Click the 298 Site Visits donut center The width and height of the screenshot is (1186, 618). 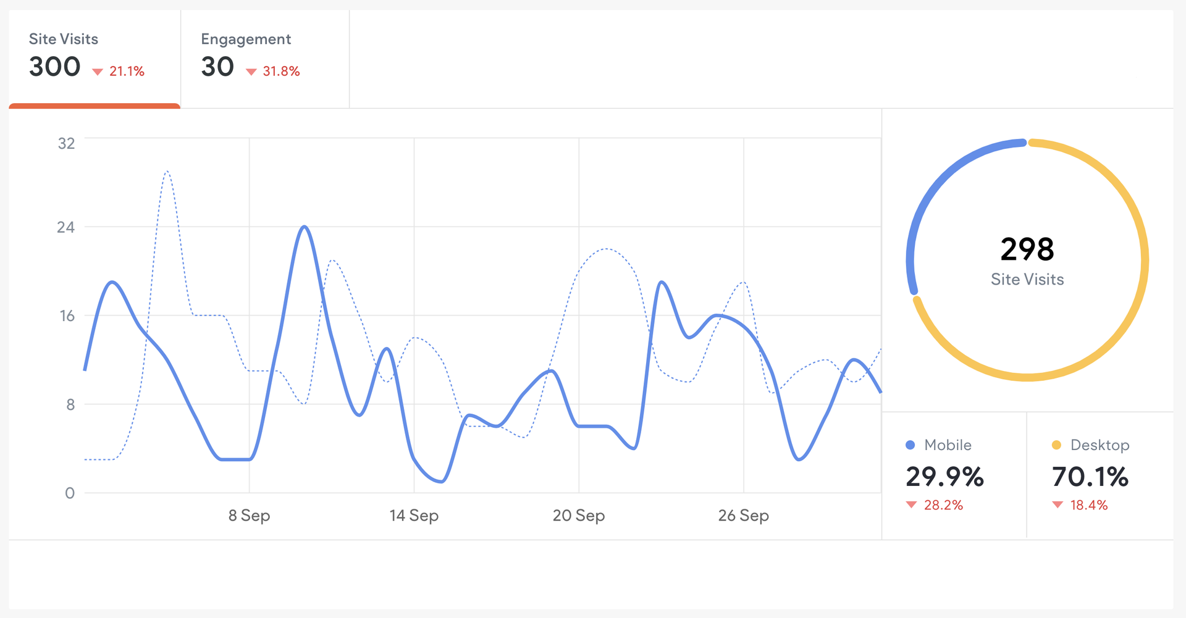[1027, 261]
